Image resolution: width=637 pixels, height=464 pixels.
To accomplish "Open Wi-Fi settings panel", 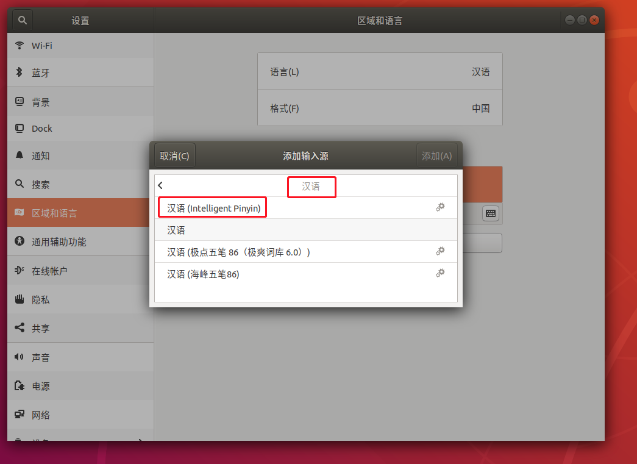I will click(80, 45).
